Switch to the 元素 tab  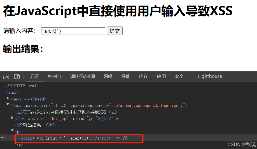[35, 76]
